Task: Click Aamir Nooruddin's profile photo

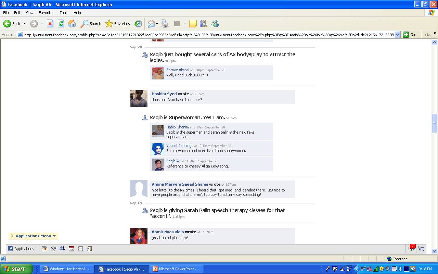Action: point(139,236)
